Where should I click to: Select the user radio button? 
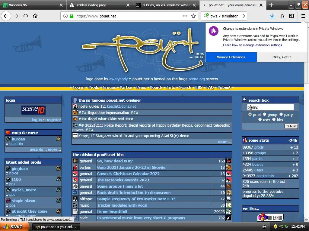(260, 119)
